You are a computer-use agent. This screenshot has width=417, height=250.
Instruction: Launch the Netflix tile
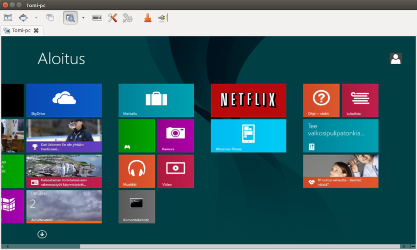click(248, 100)
